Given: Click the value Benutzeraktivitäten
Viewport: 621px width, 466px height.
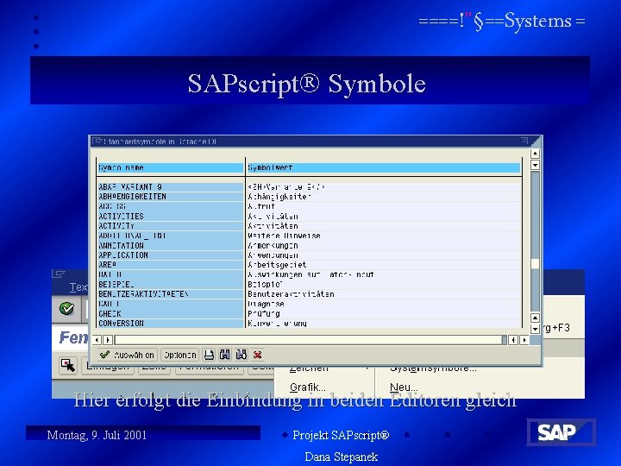Looking at the screenshot, I should pyautogui.click(x=291, y=294).
